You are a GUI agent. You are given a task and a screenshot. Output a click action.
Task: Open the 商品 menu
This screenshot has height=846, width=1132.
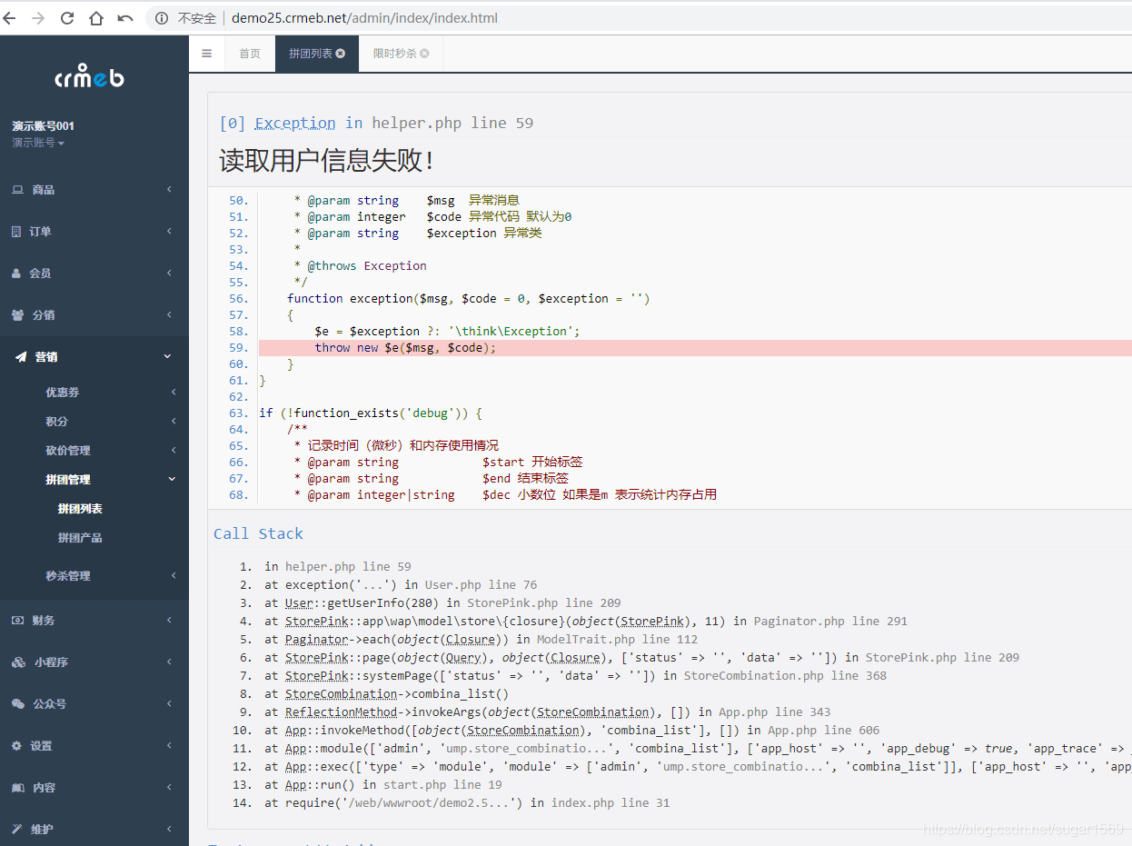click(x=94, y=190)
